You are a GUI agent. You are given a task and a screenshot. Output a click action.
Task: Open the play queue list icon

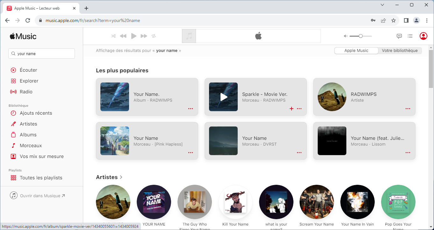point(410,36)
